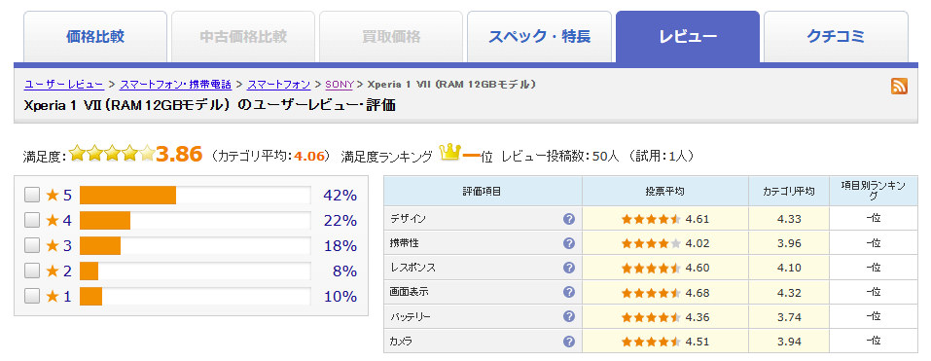Check the ★5 filter checkbox
The width and height of the screenshot is (931, 361).
click(x=32, y=195)
